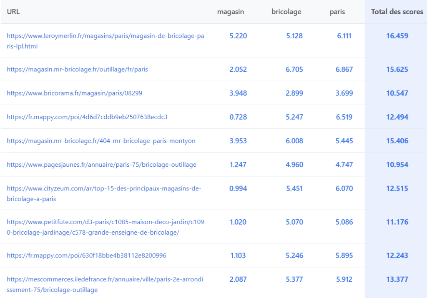Viewport: 427px width, 298px height.
Task: Select the paris score 6.867
Action: tap(344, 69)
